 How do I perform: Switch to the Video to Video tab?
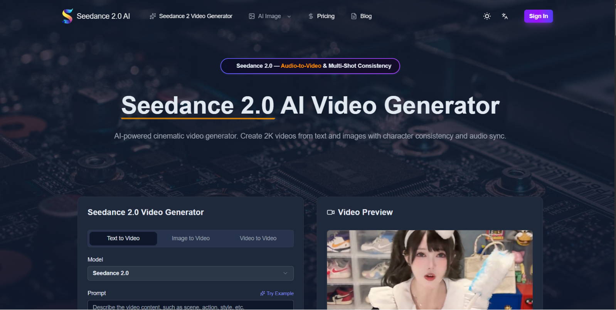tap(258, 238)
